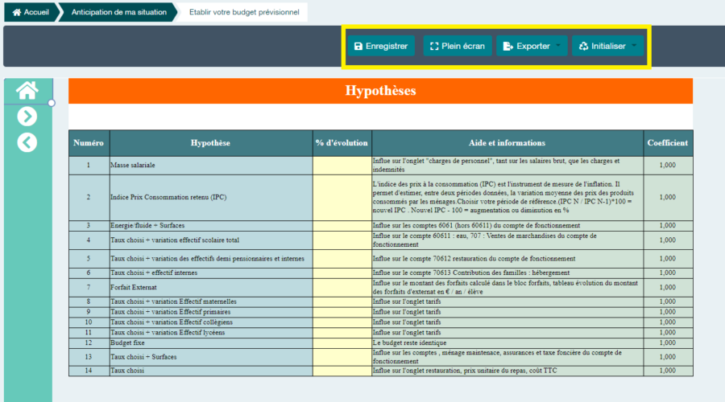Click % d'évolution field for Effectif collégiens

point(342,322)
